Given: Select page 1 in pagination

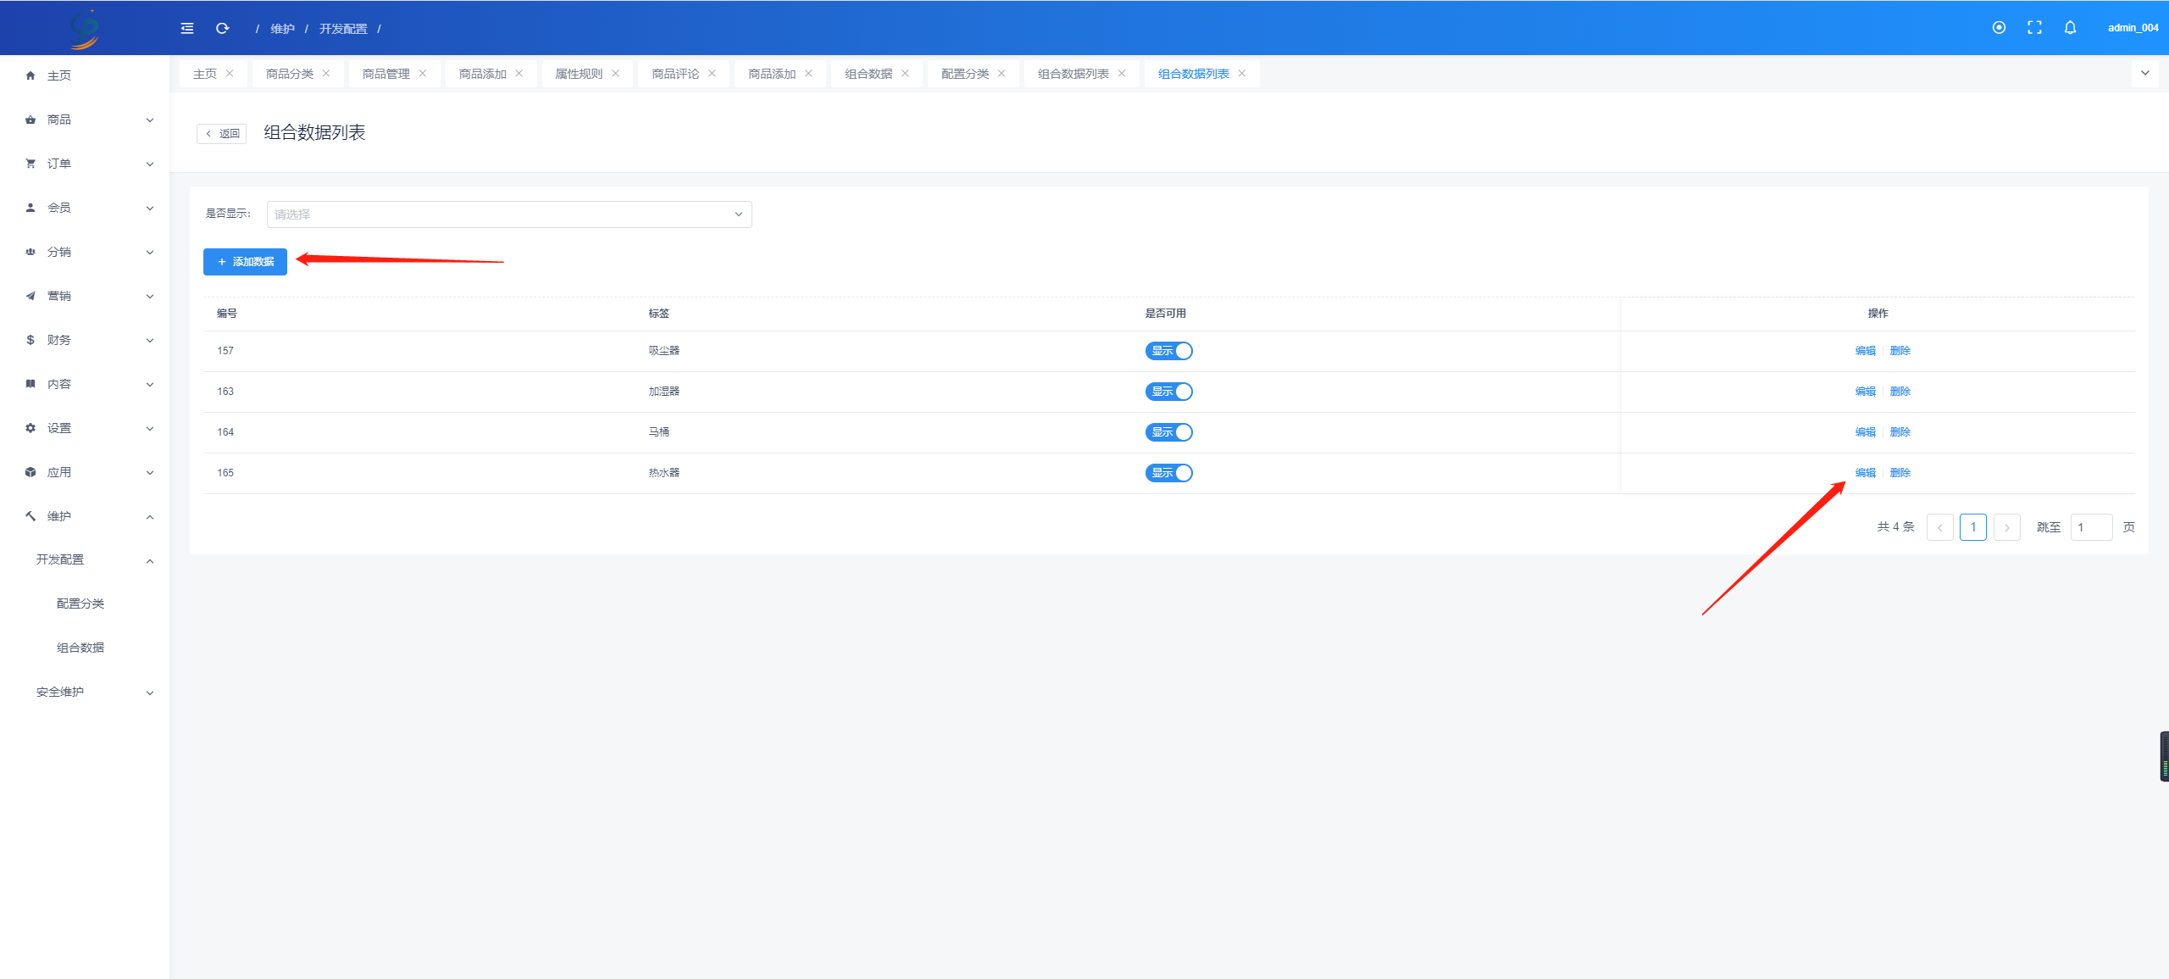Looking at the screenshot, I should point(1973,527).
